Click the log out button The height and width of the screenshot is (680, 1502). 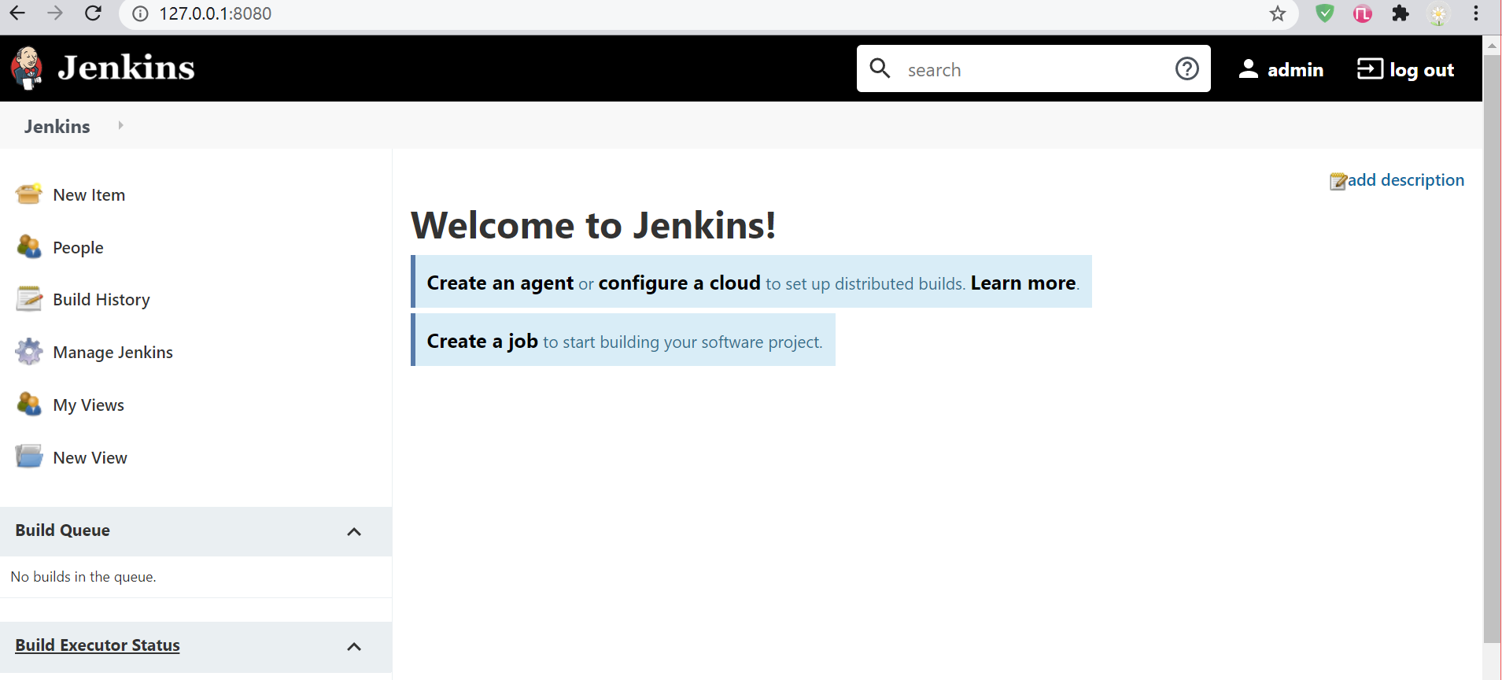[x=1406, y=69]
